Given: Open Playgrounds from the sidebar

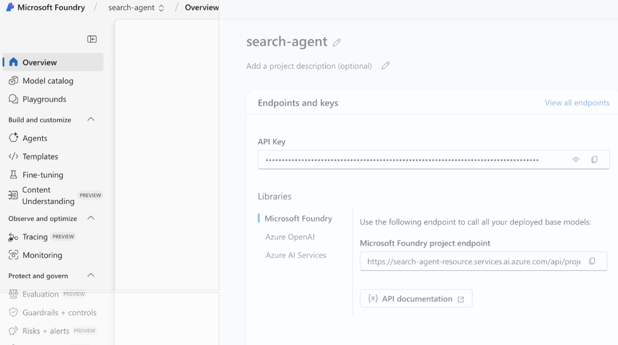Looking at the screenshot, I should pyautogui.click(x=44, y=99).
